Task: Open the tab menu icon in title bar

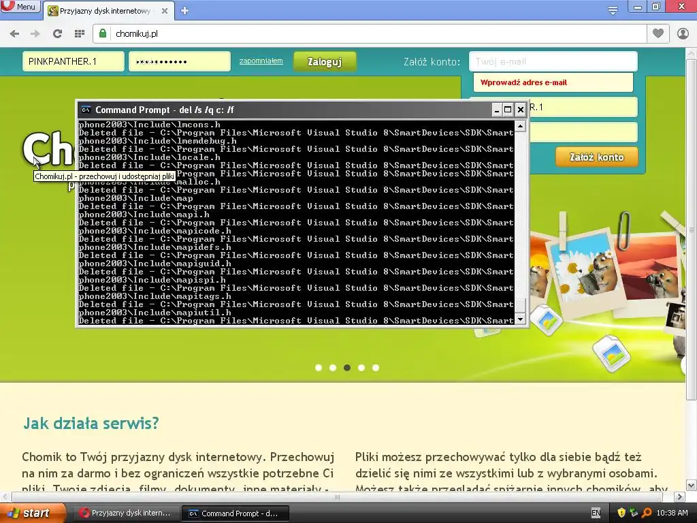Action: coord(613,11)
